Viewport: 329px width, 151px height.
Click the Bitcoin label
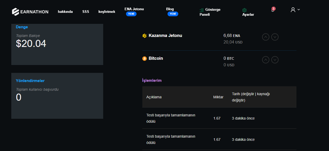(156, 58)
